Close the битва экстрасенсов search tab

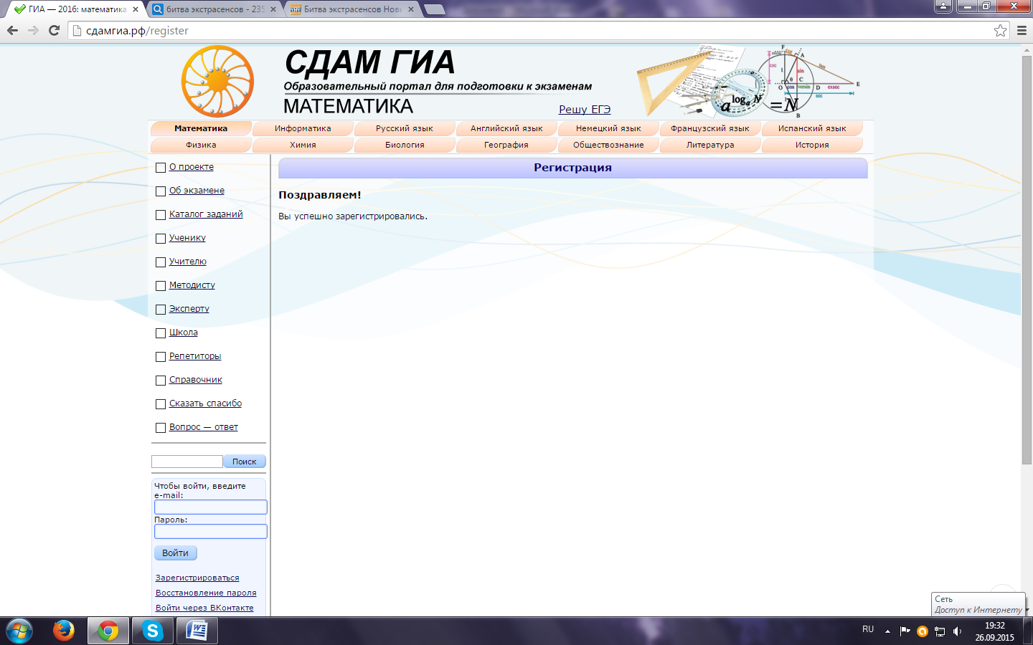pos(273,9)
